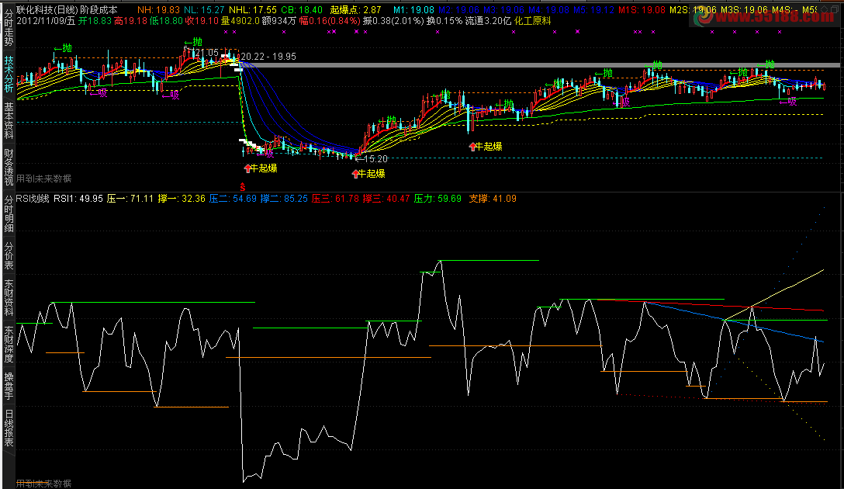
Task: Click the restore window icon beside the diamond
Action: [x=835, y=9]
